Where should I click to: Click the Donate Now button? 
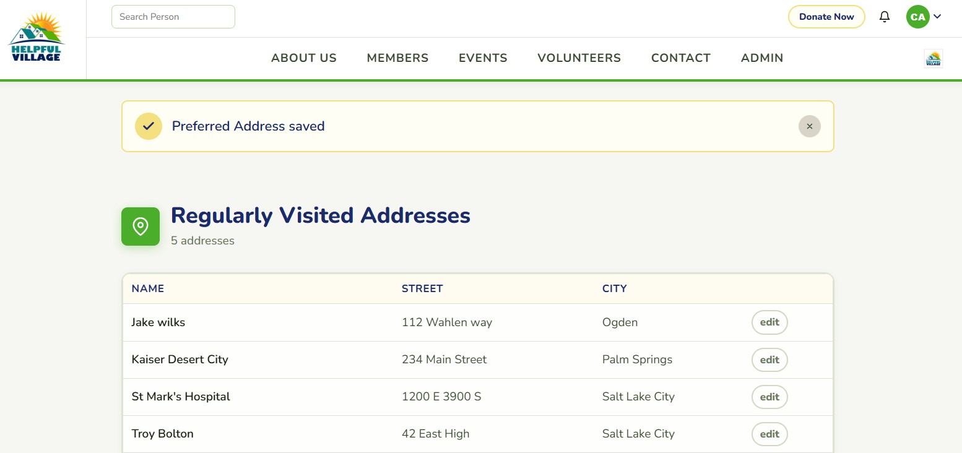[826, 17]
